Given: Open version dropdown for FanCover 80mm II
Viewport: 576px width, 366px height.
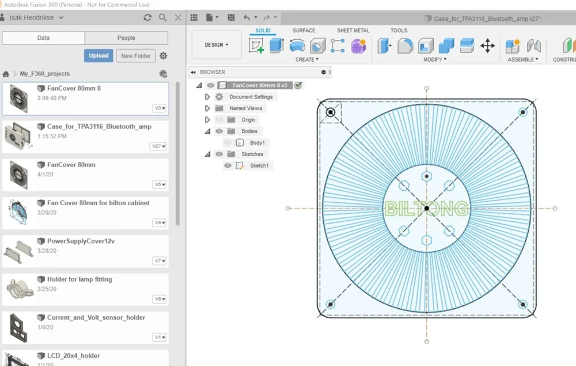Looking at the screenshot, I should click(160, 108).
